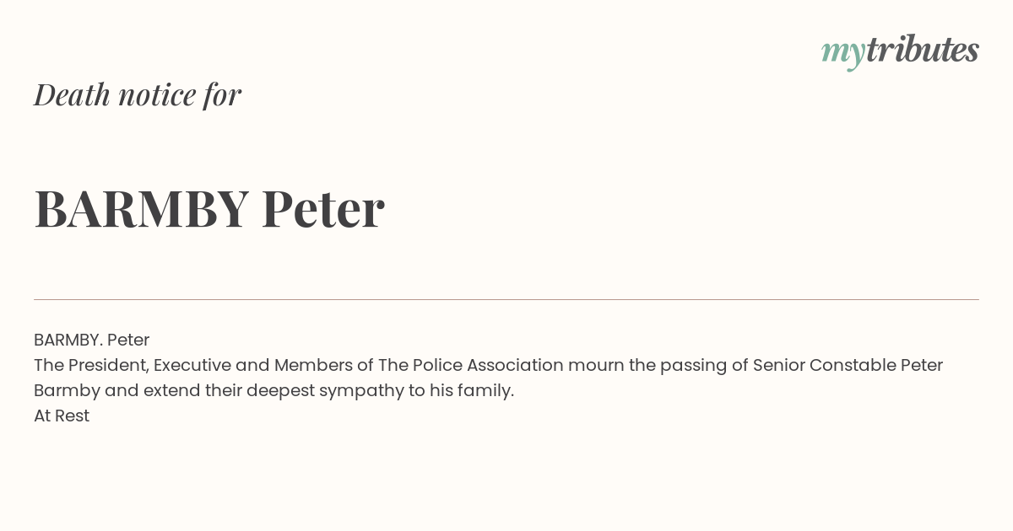This screenshot has width=1013, height=531.
Task: Click the word 'Barmby' in second sentence line
Action: click(x=67, y=391)
